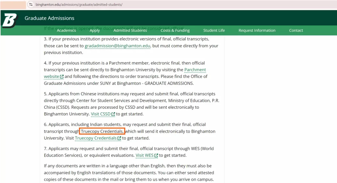
Task: Open the Admitted Students menu
Action: click(x=130, y=31)
